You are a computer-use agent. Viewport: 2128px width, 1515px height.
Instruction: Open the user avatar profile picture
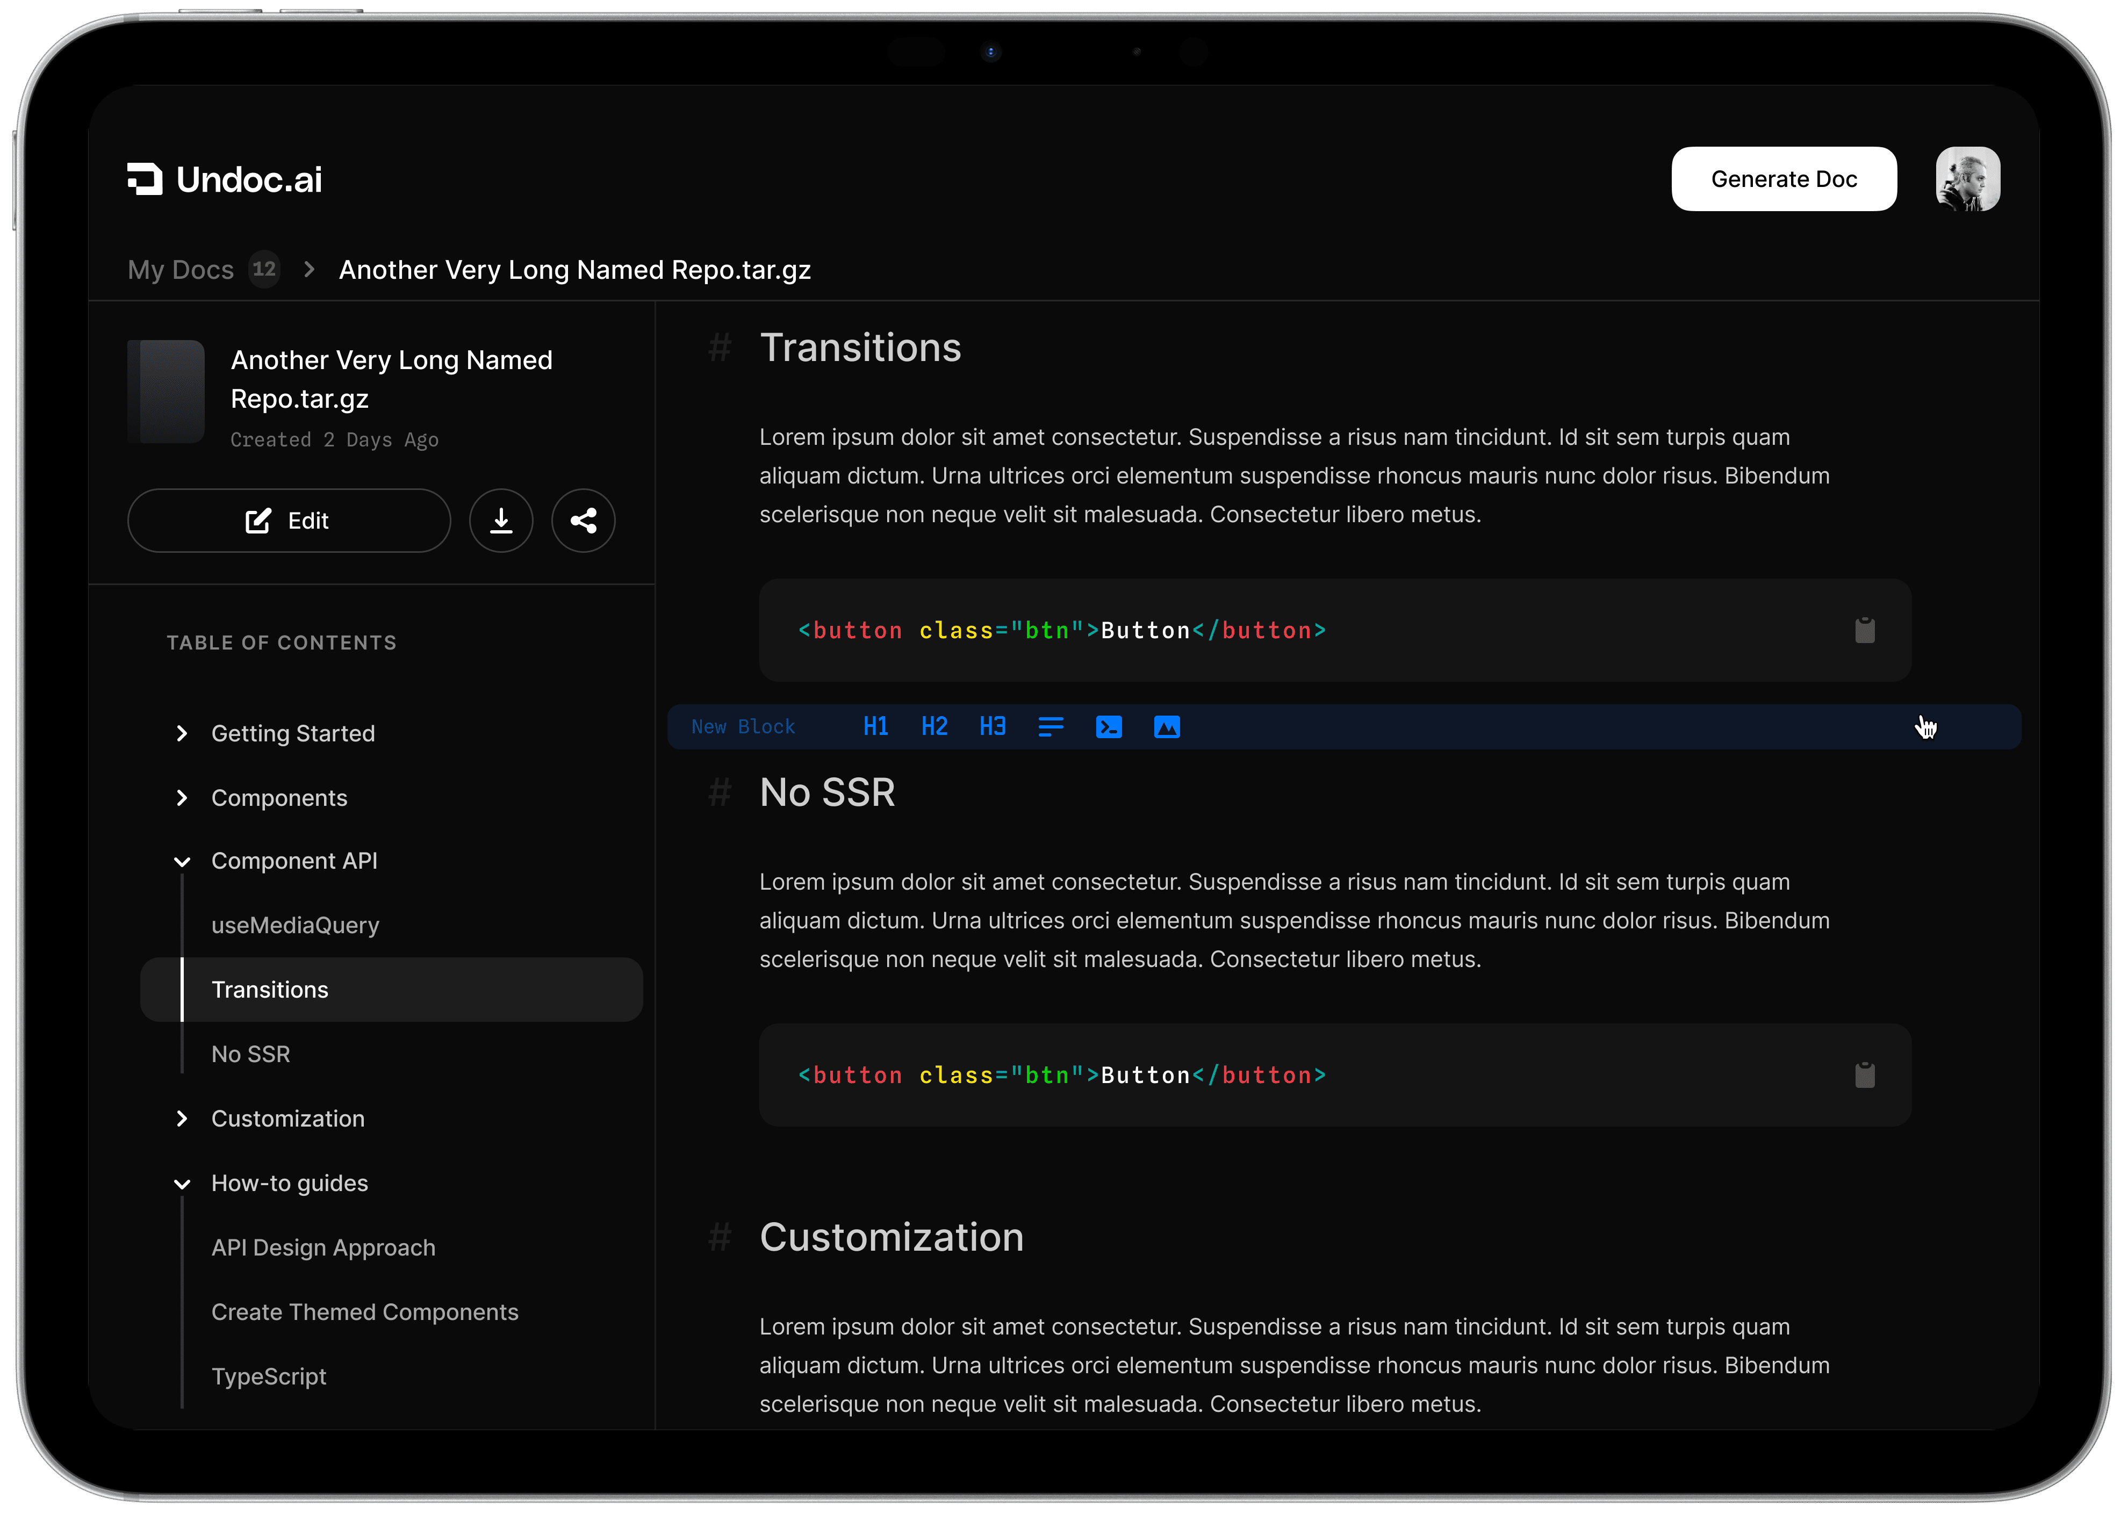pos(1967,179)
